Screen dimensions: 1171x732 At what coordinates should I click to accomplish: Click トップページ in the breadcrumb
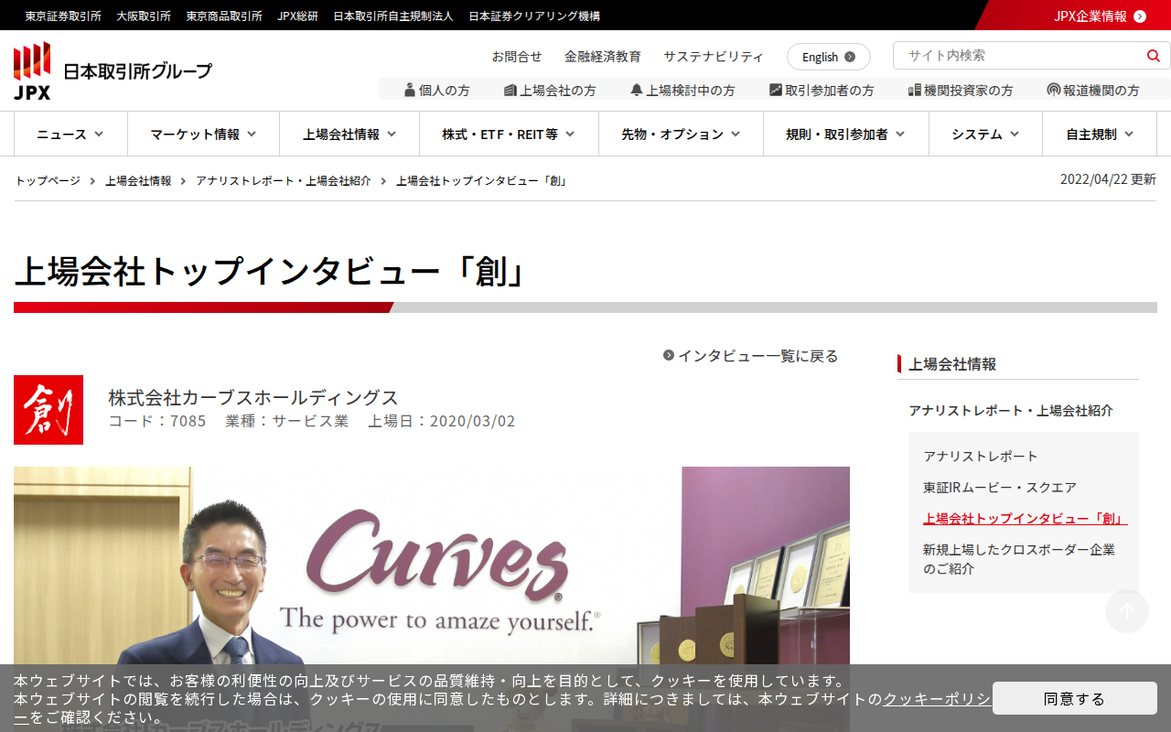(x=48, y=181)
